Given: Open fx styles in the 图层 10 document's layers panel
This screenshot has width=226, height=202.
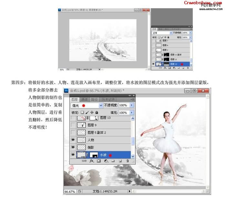Looking at the screenshot, I should tap(165, 68).
